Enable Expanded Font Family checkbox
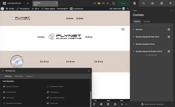The height and width of the screenshot is (107, 175). click(x=4, y=103)
